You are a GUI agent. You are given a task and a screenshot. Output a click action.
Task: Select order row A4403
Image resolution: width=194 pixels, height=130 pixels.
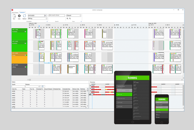point(49,98)
